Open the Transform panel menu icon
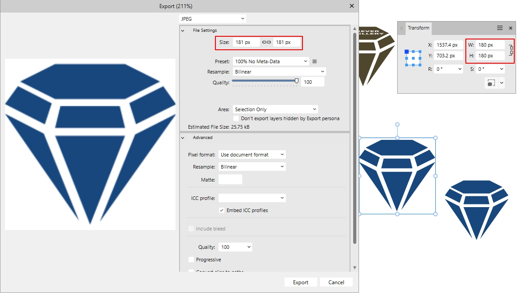Image resolution: width=521 pixels, height=295 pixels. click(x=499, y=28)
